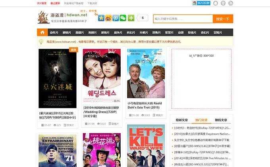The width and height of the screenshot is (270, 167).
Task: Click the pirate ship site logo
Action: coord(44,17)
